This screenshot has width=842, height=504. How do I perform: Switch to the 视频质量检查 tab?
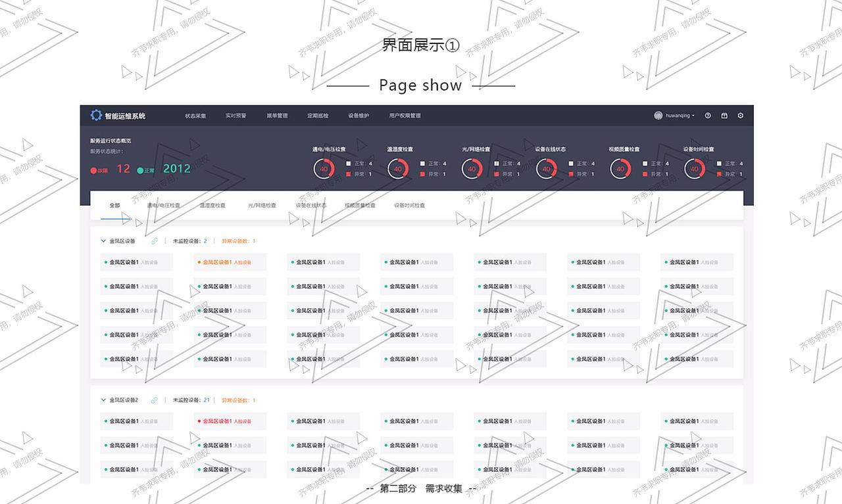click(360, 205)
